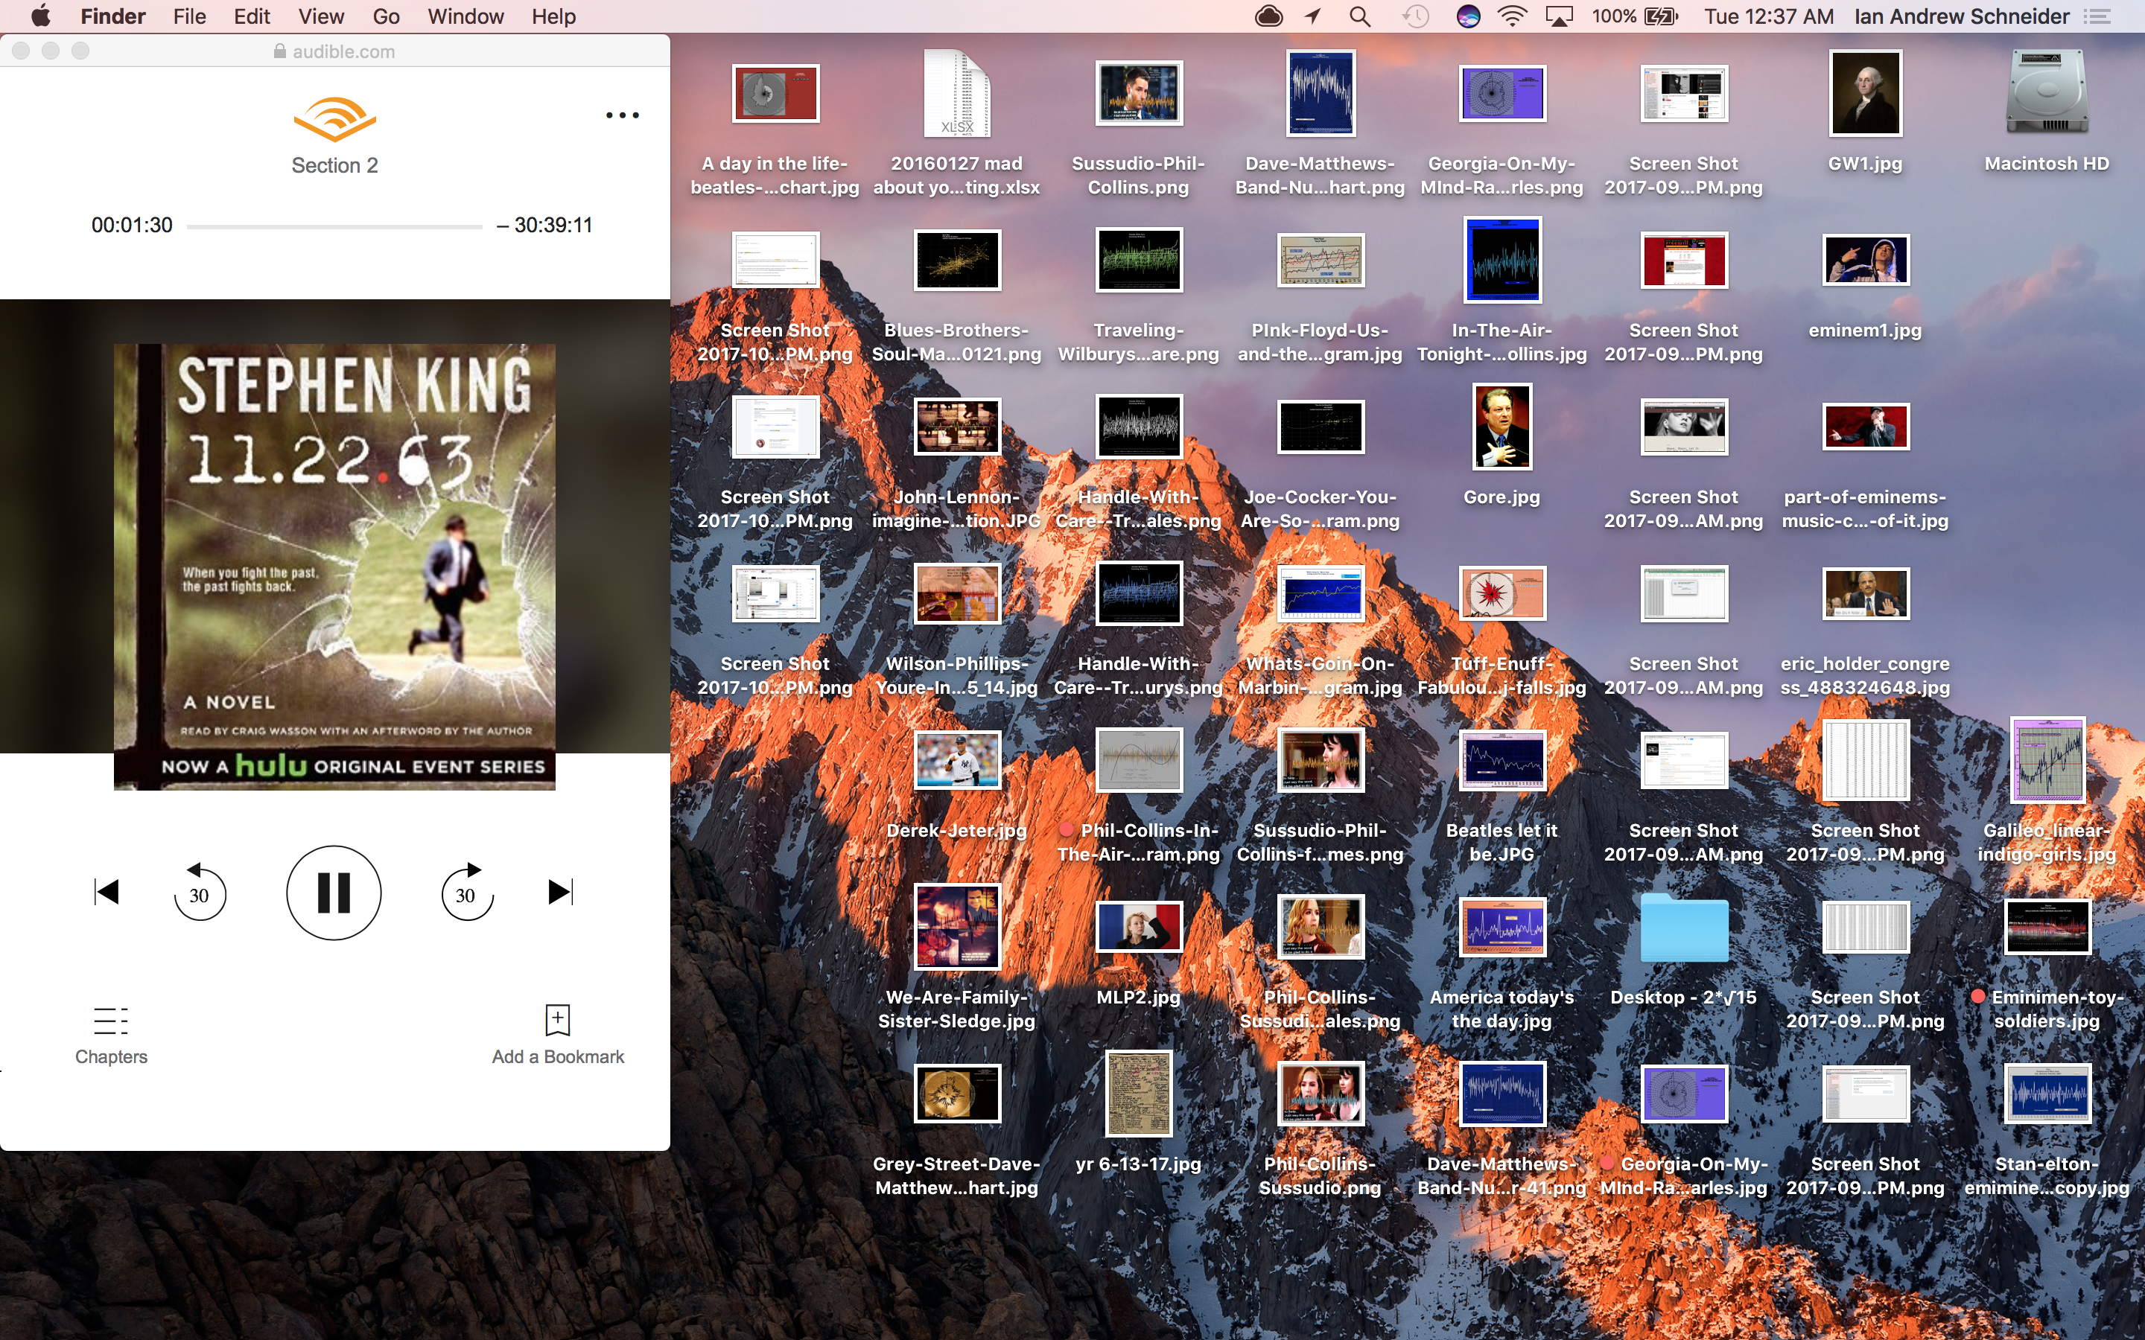Viewport: 2145px width, 1340px height.
Task: Open the Go menu
Action: 386,17
